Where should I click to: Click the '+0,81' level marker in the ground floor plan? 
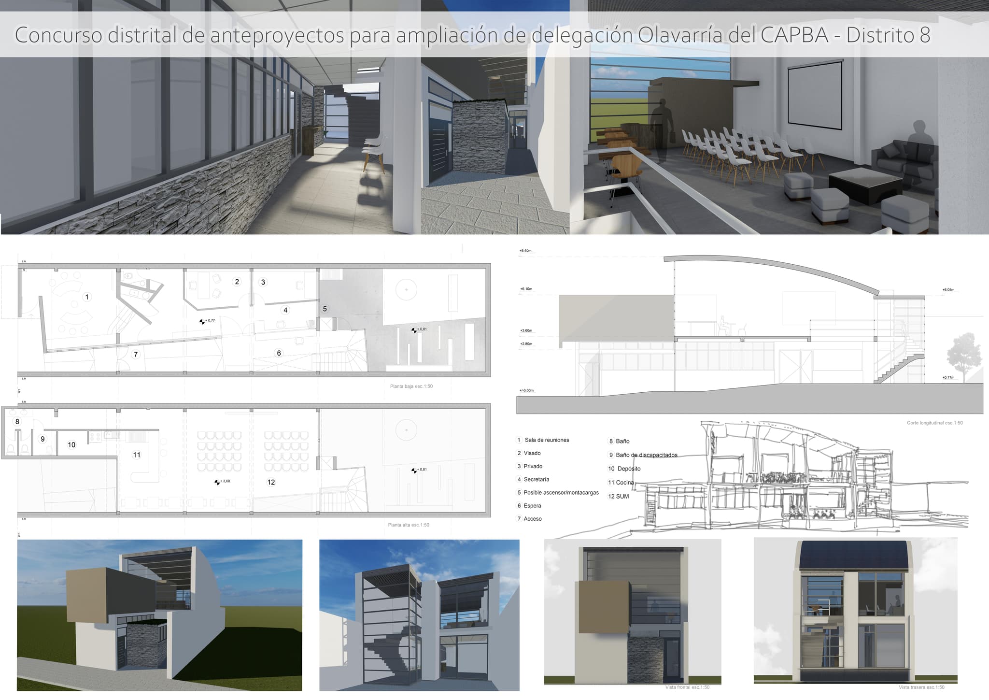(419, 329)
